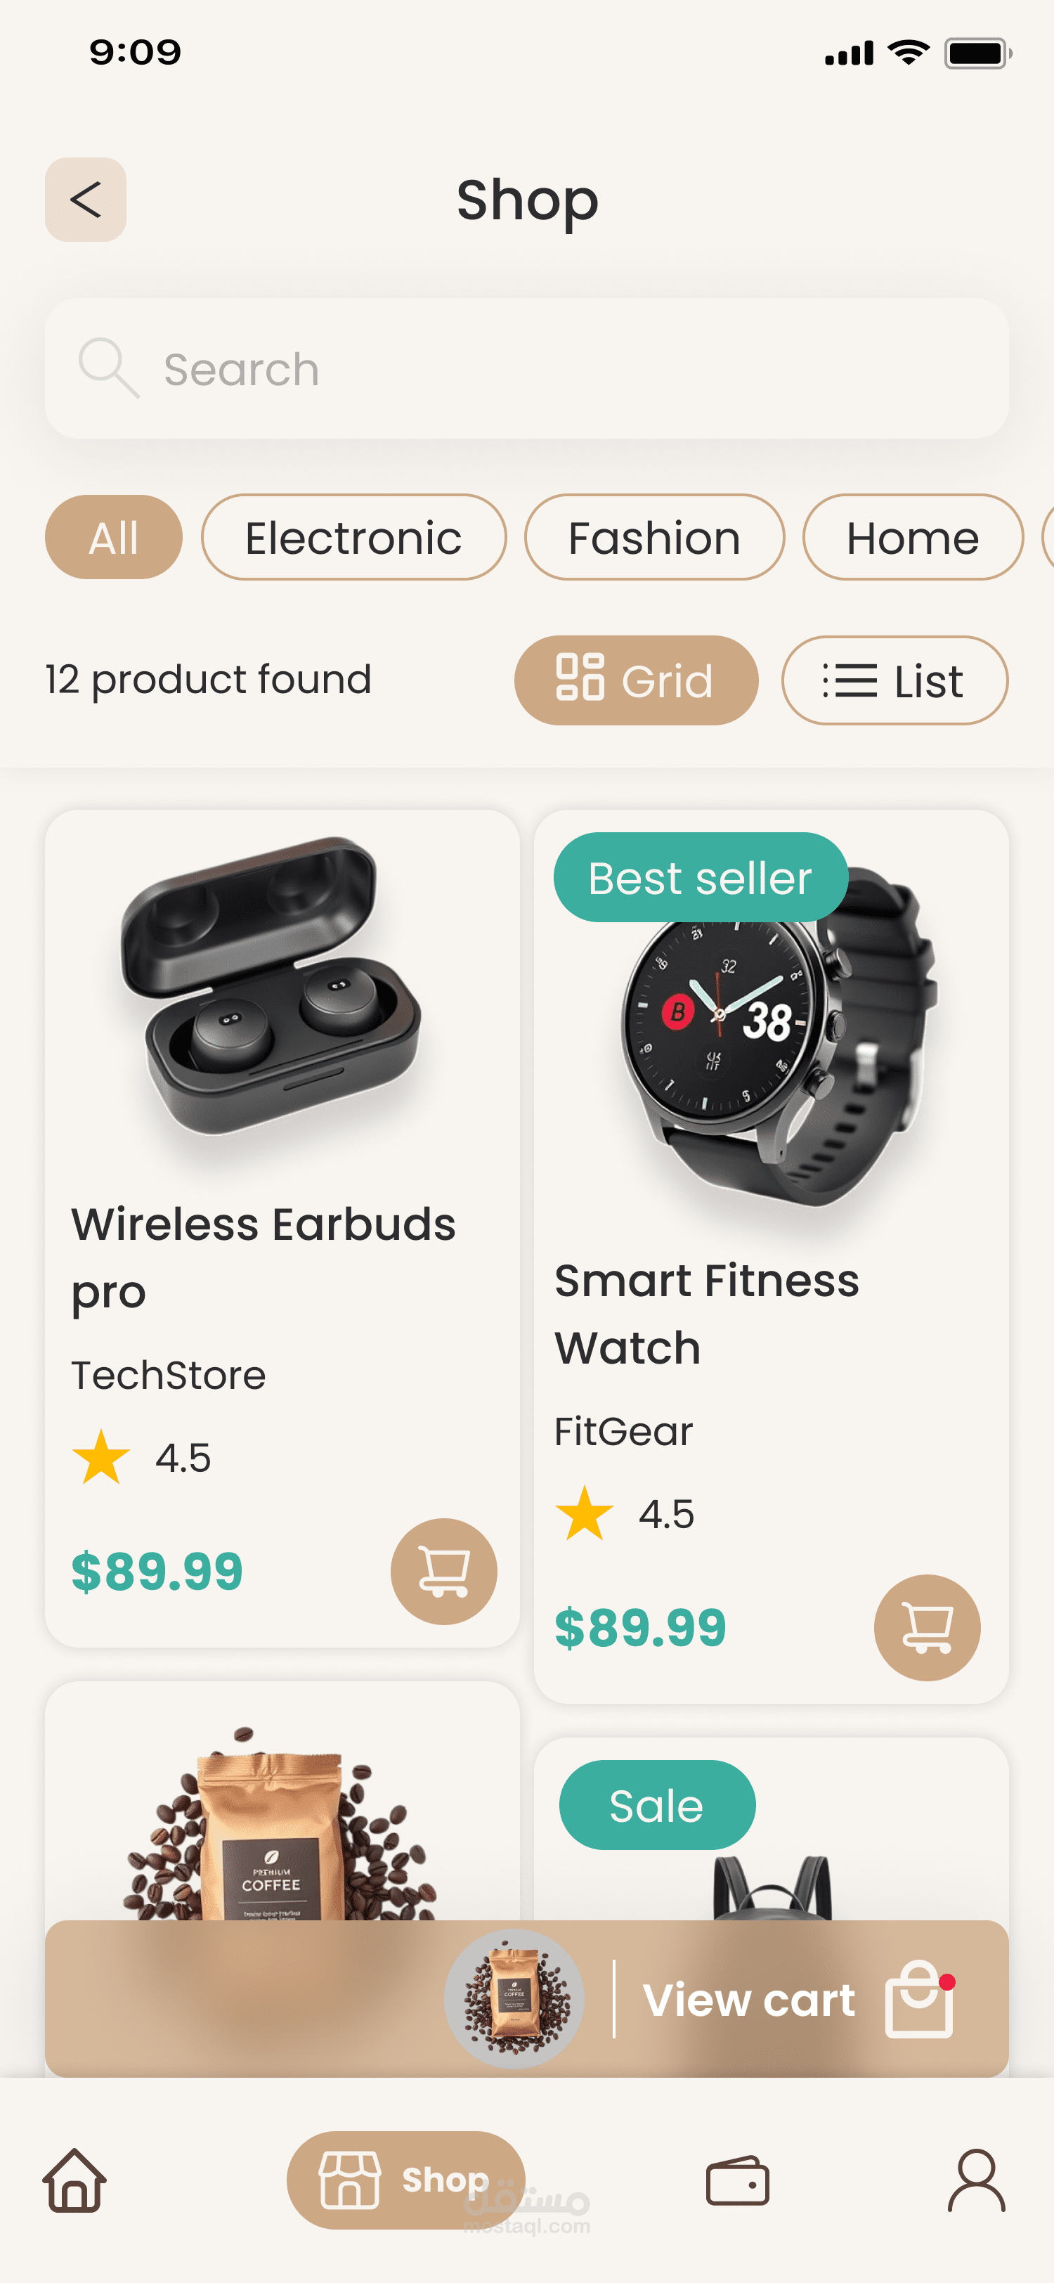Select the All category filter

point(113,538)
